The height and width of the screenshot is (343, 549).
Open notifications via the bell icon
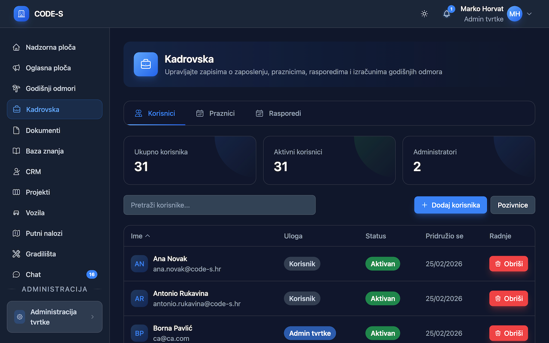coord(446,14)
